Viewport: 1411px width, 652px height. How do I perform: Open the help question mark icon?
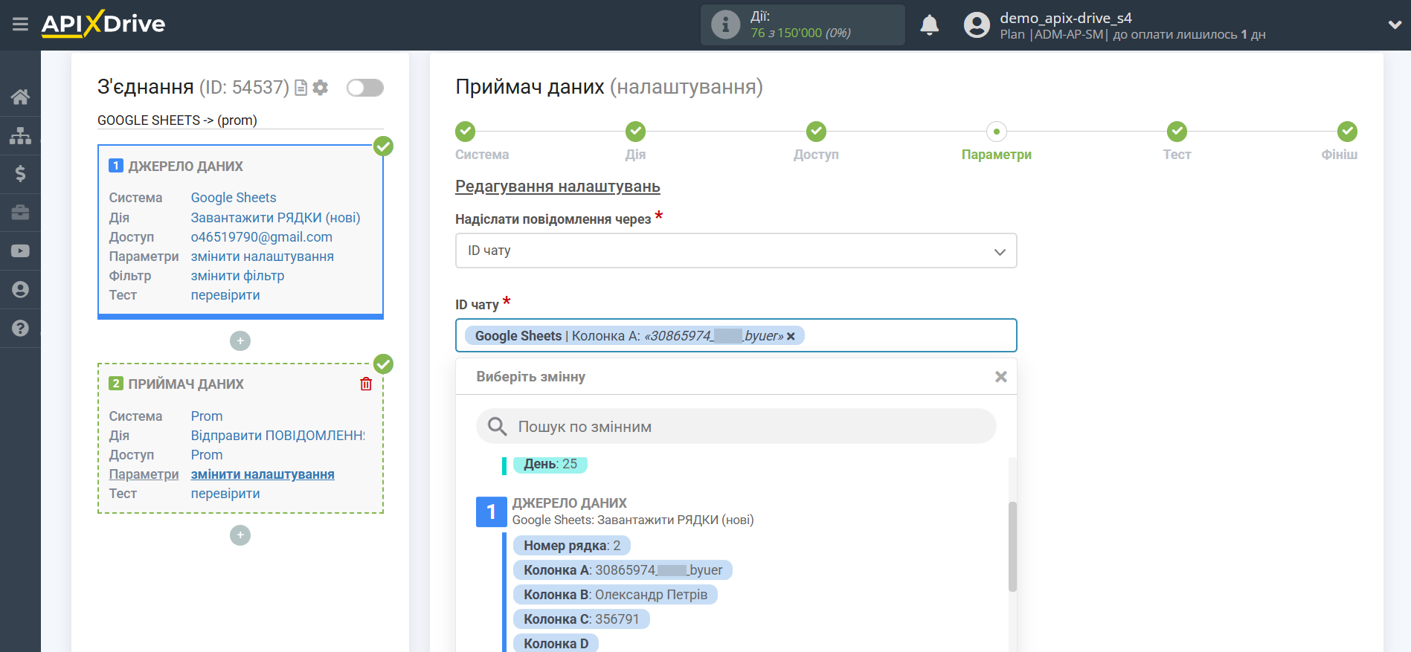tap(20, 328)
